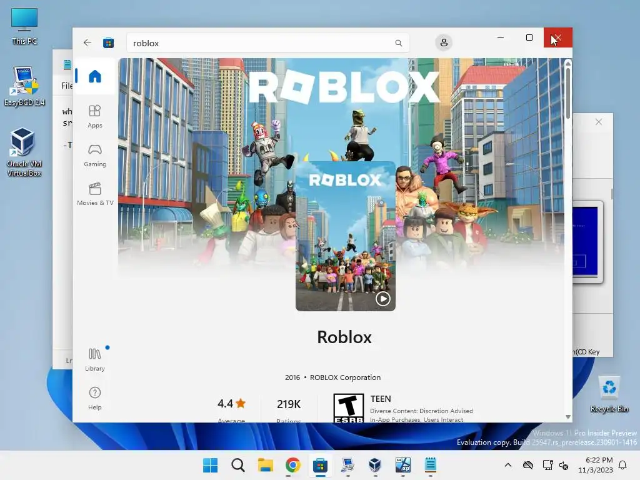640x480 pixels.
Task: Click the scroll down arrow in the Store
Action: click(567, 417)
